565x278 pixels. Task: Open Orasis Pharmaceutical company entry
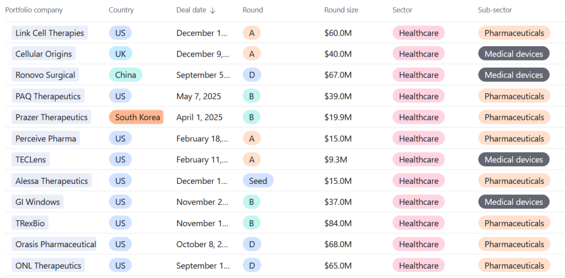point(56,244)
